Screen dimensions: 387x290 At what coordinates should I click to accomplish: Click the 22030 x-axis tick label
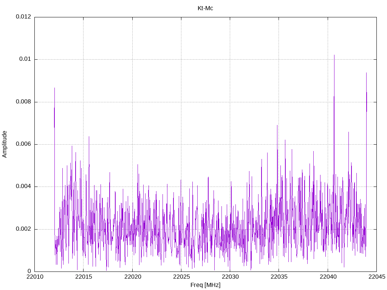coord(230,277)
